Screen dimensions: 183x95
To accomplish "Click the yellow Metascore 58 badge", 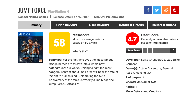I will 59,43.
